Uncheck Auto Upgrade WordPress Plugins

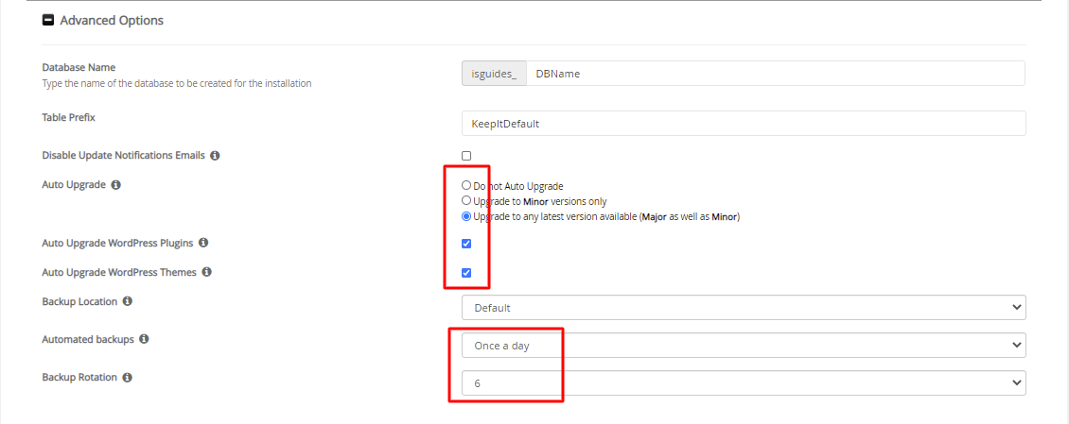point(466,244)
